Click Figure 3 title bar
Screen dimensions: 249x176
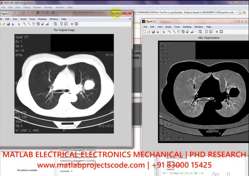[195, 21]
